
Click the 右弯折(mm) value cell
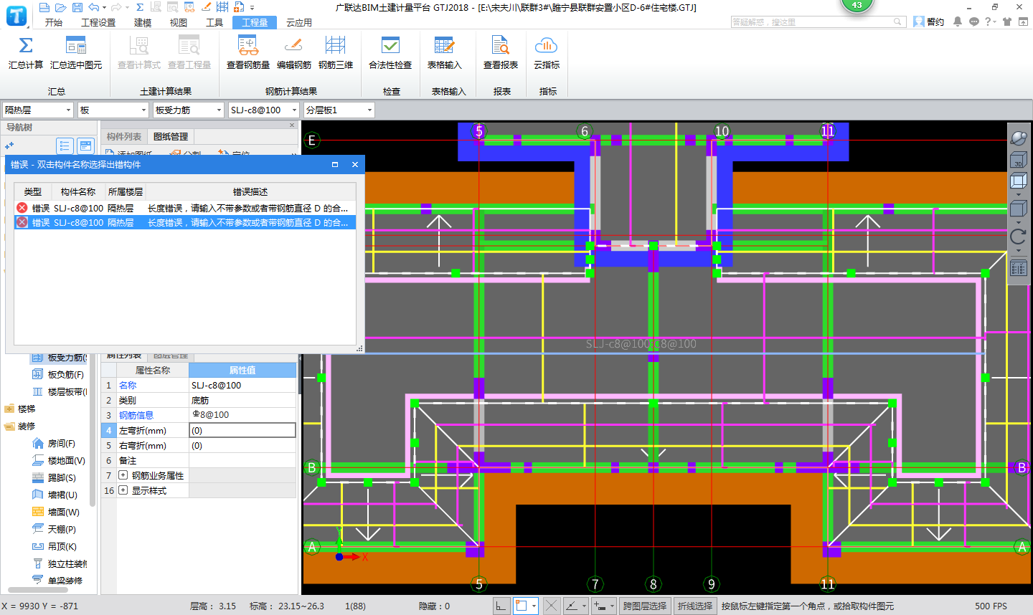point(242,445)
